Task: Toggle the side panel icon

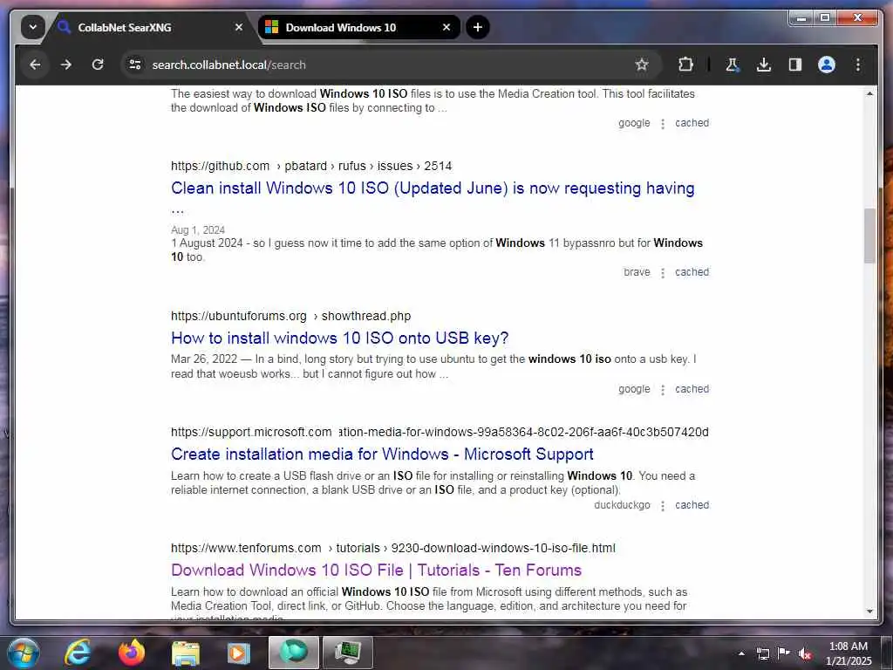Action: 795,65
